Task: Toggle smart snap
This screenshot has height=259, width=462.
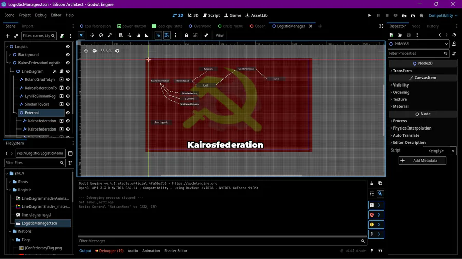Action: pos(158,35)
